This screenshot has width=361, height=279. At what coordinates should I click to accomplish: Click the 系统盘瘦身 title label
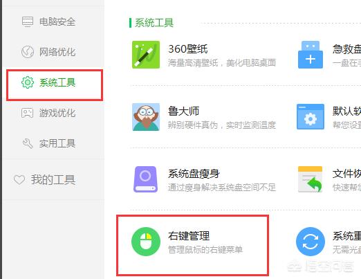pos(194,174)
